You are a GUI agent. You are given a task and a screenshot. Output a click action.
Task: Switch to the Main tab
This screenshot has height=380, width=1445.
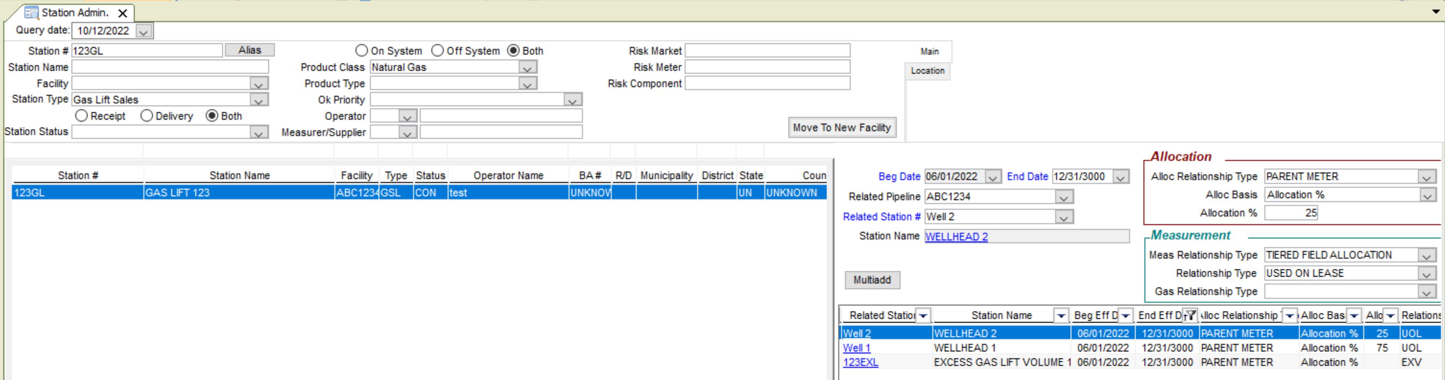pos(929,51)
